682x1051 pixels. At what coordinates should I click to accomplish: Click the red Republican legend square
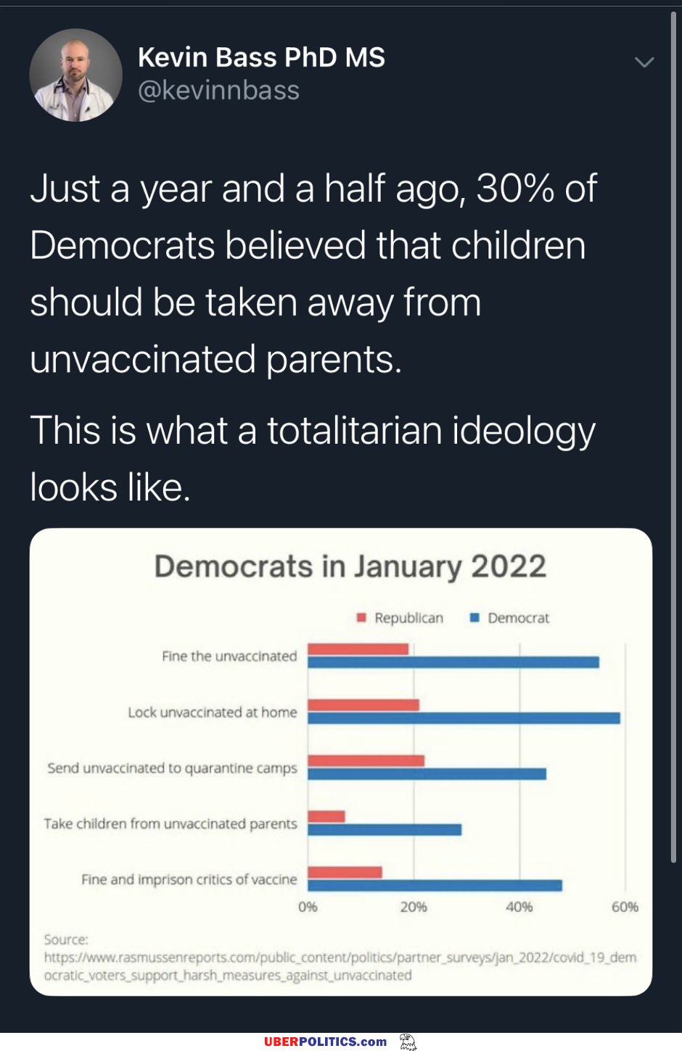361,618
